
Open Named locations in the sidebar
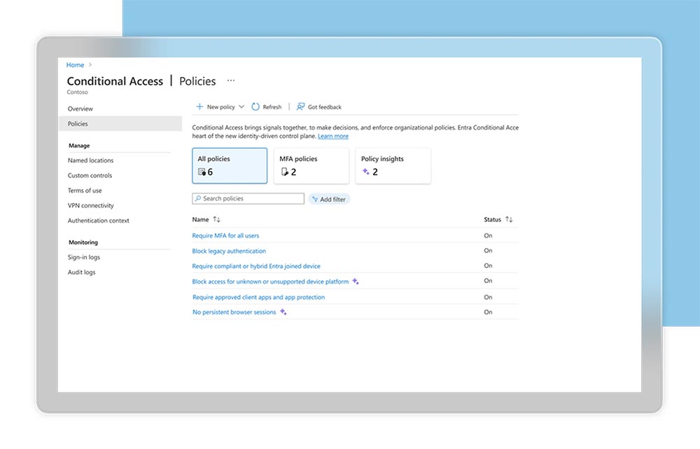click(x=90, y=160)
